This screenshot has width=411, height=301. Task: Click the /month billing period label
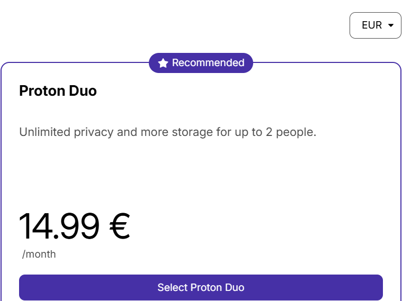point(39,254)
